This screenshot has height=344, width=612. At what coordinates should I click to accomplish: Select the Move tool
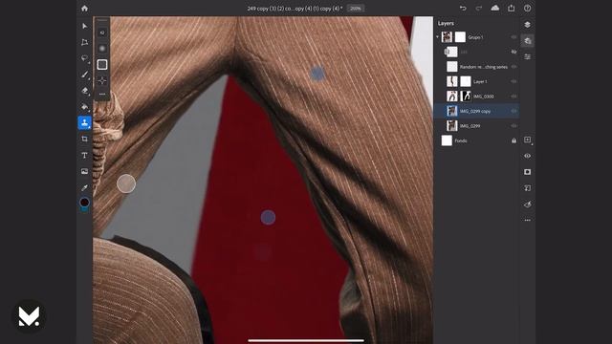[85, 26]
